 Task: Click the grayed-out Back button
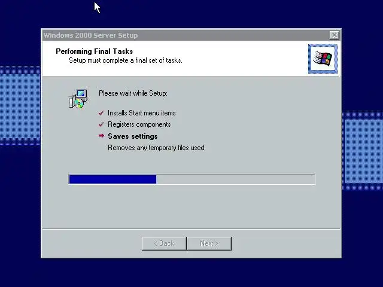point(164,243)
